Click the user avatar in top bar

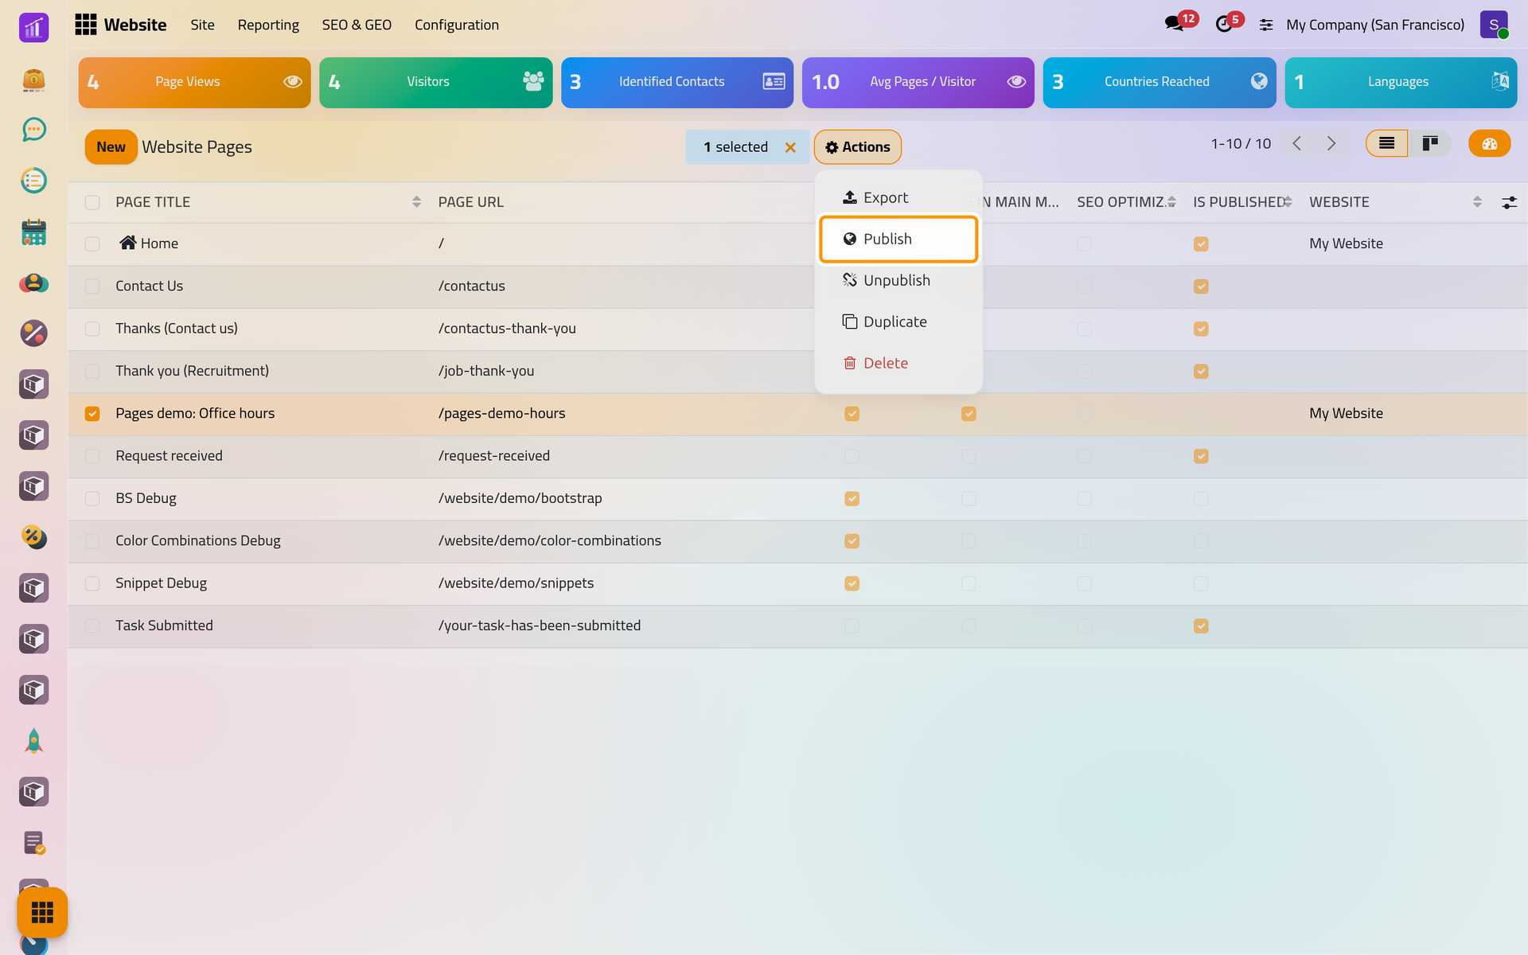1494,25
